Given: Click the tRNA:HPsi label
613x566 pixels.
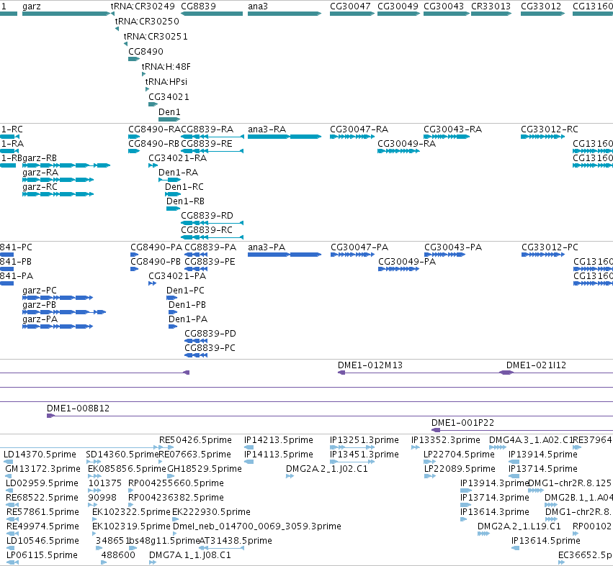Looking at the screenshot, I should [x=166, y=81].
